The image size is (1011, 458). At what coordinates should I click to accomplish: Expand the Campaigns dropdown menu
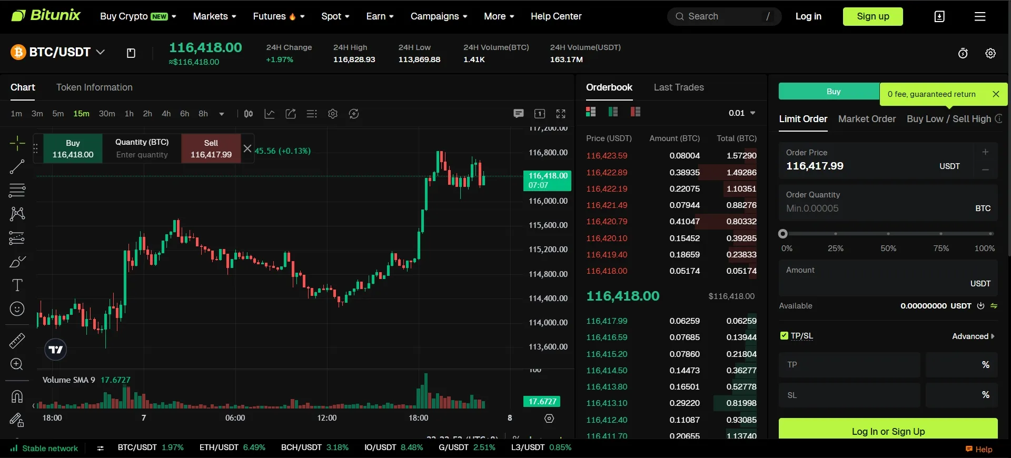(x=439, y=16)
